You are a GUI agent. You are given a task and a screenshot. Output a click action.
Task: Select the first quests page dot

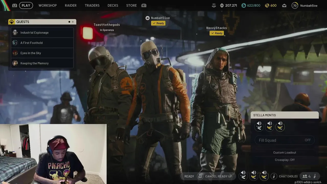tap(69, 22)
